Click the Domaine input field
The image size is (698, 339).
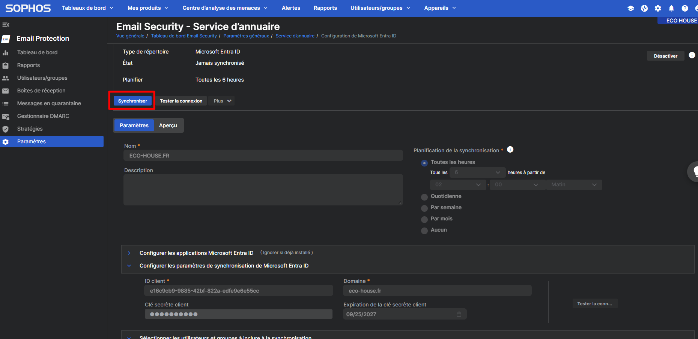pyautogui.click(x=437, y=291)
